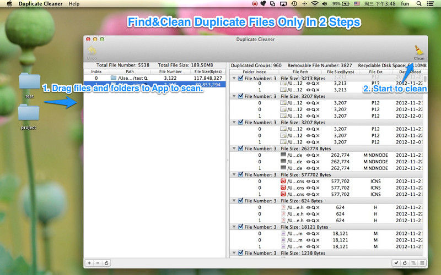
Task: Collapse the 262774 Bytes group triangle
Action: [234, 148]
